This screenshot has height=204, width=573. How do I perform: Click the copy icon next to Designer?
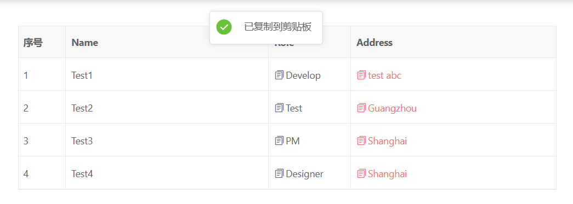[x=279, y=174]
